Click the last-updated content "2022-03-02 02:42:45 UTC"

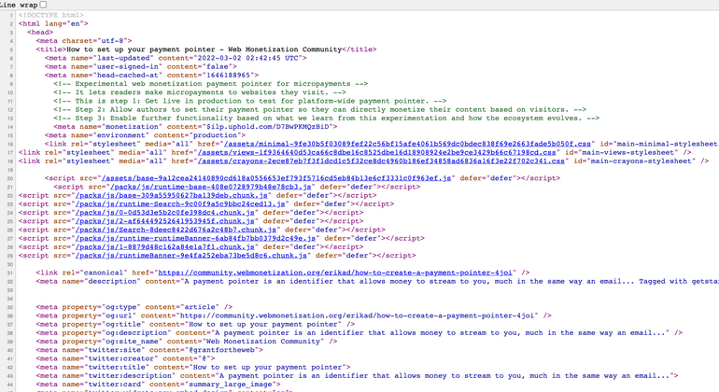point(249,58)
